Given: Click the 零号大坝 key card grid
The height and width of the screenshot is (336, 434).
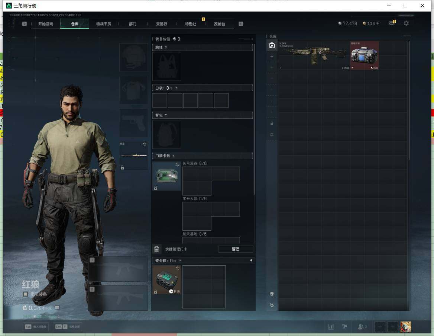Looking at the screenshot, I should coord(211,216).
